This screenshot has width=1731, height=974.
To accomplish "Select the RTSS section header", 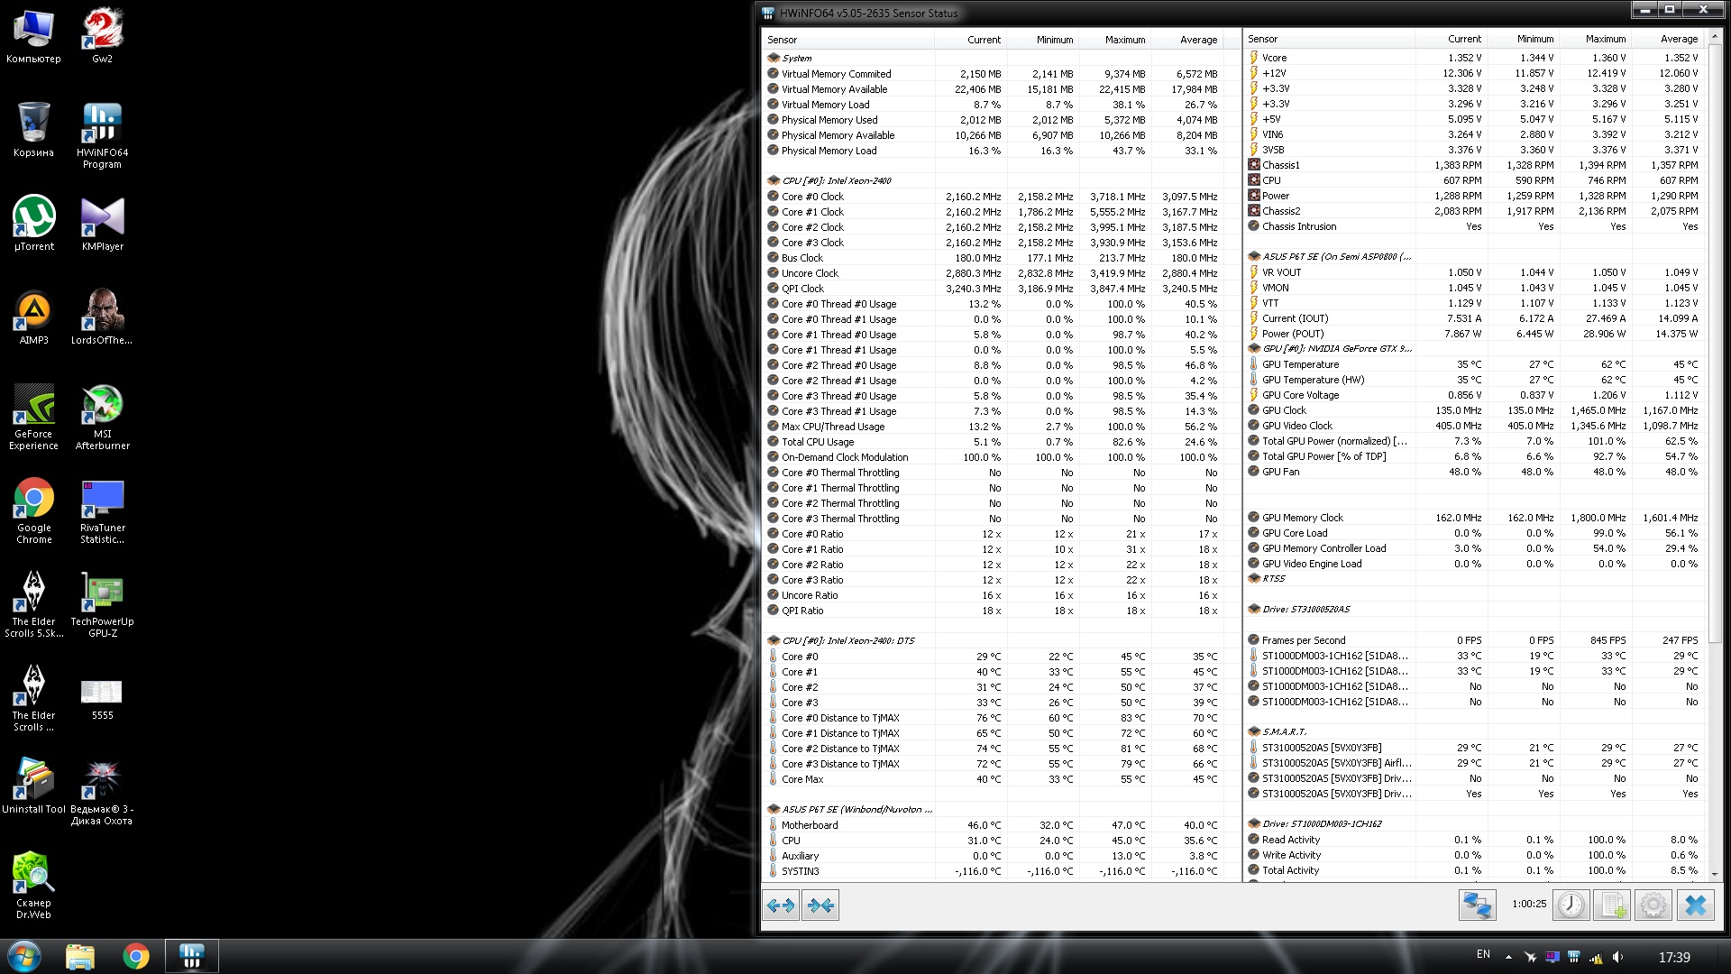I will 1474,578.
